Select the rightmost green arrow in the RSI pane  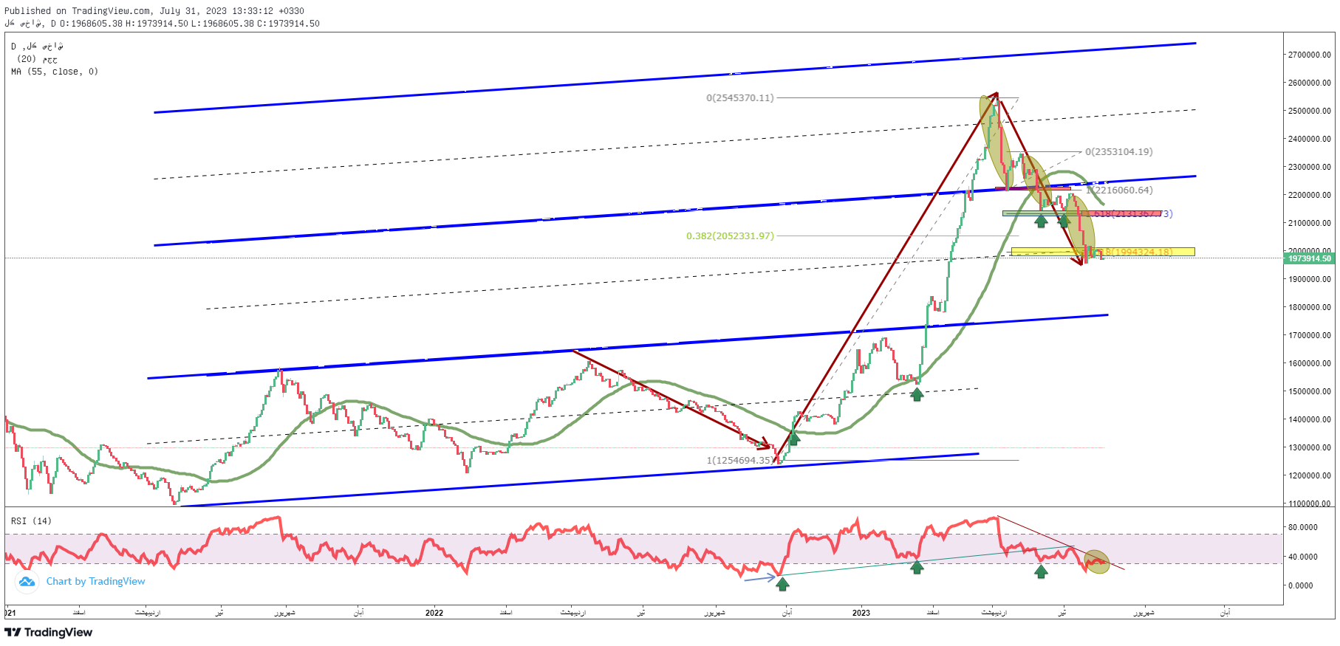tap(1041, 571)
